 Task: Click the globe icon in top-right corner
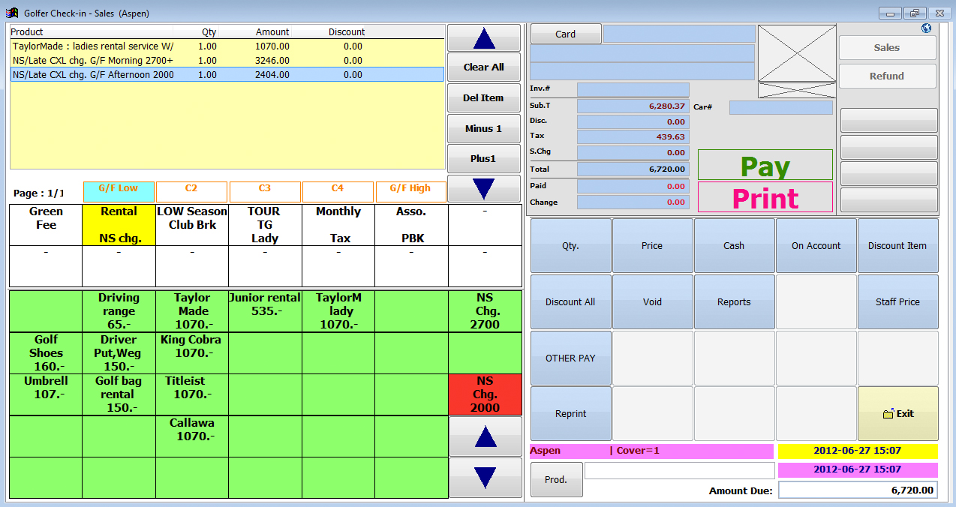pos(926,28)
